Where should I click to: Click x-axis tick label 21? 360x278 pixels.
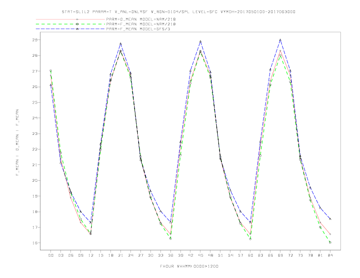(120, 255)
